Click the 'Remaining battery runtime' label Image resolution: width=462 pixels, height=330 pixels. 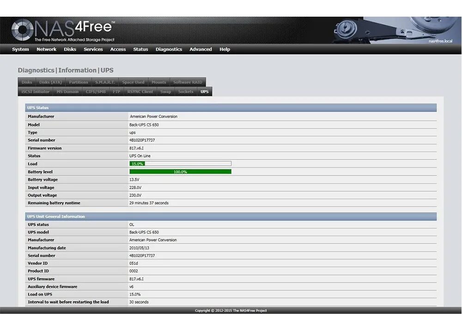54,203
